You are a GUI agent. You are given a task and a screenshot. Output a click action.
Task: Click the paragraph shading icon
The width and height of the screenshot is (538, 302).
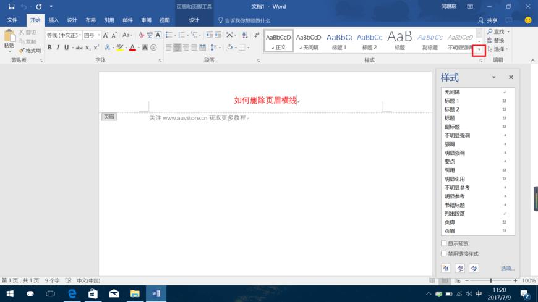point(229,48)
